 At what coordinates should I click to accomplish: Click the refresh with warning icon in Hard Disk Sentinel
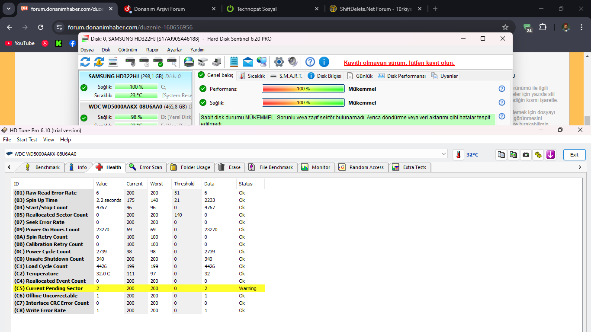pos(99,62)
